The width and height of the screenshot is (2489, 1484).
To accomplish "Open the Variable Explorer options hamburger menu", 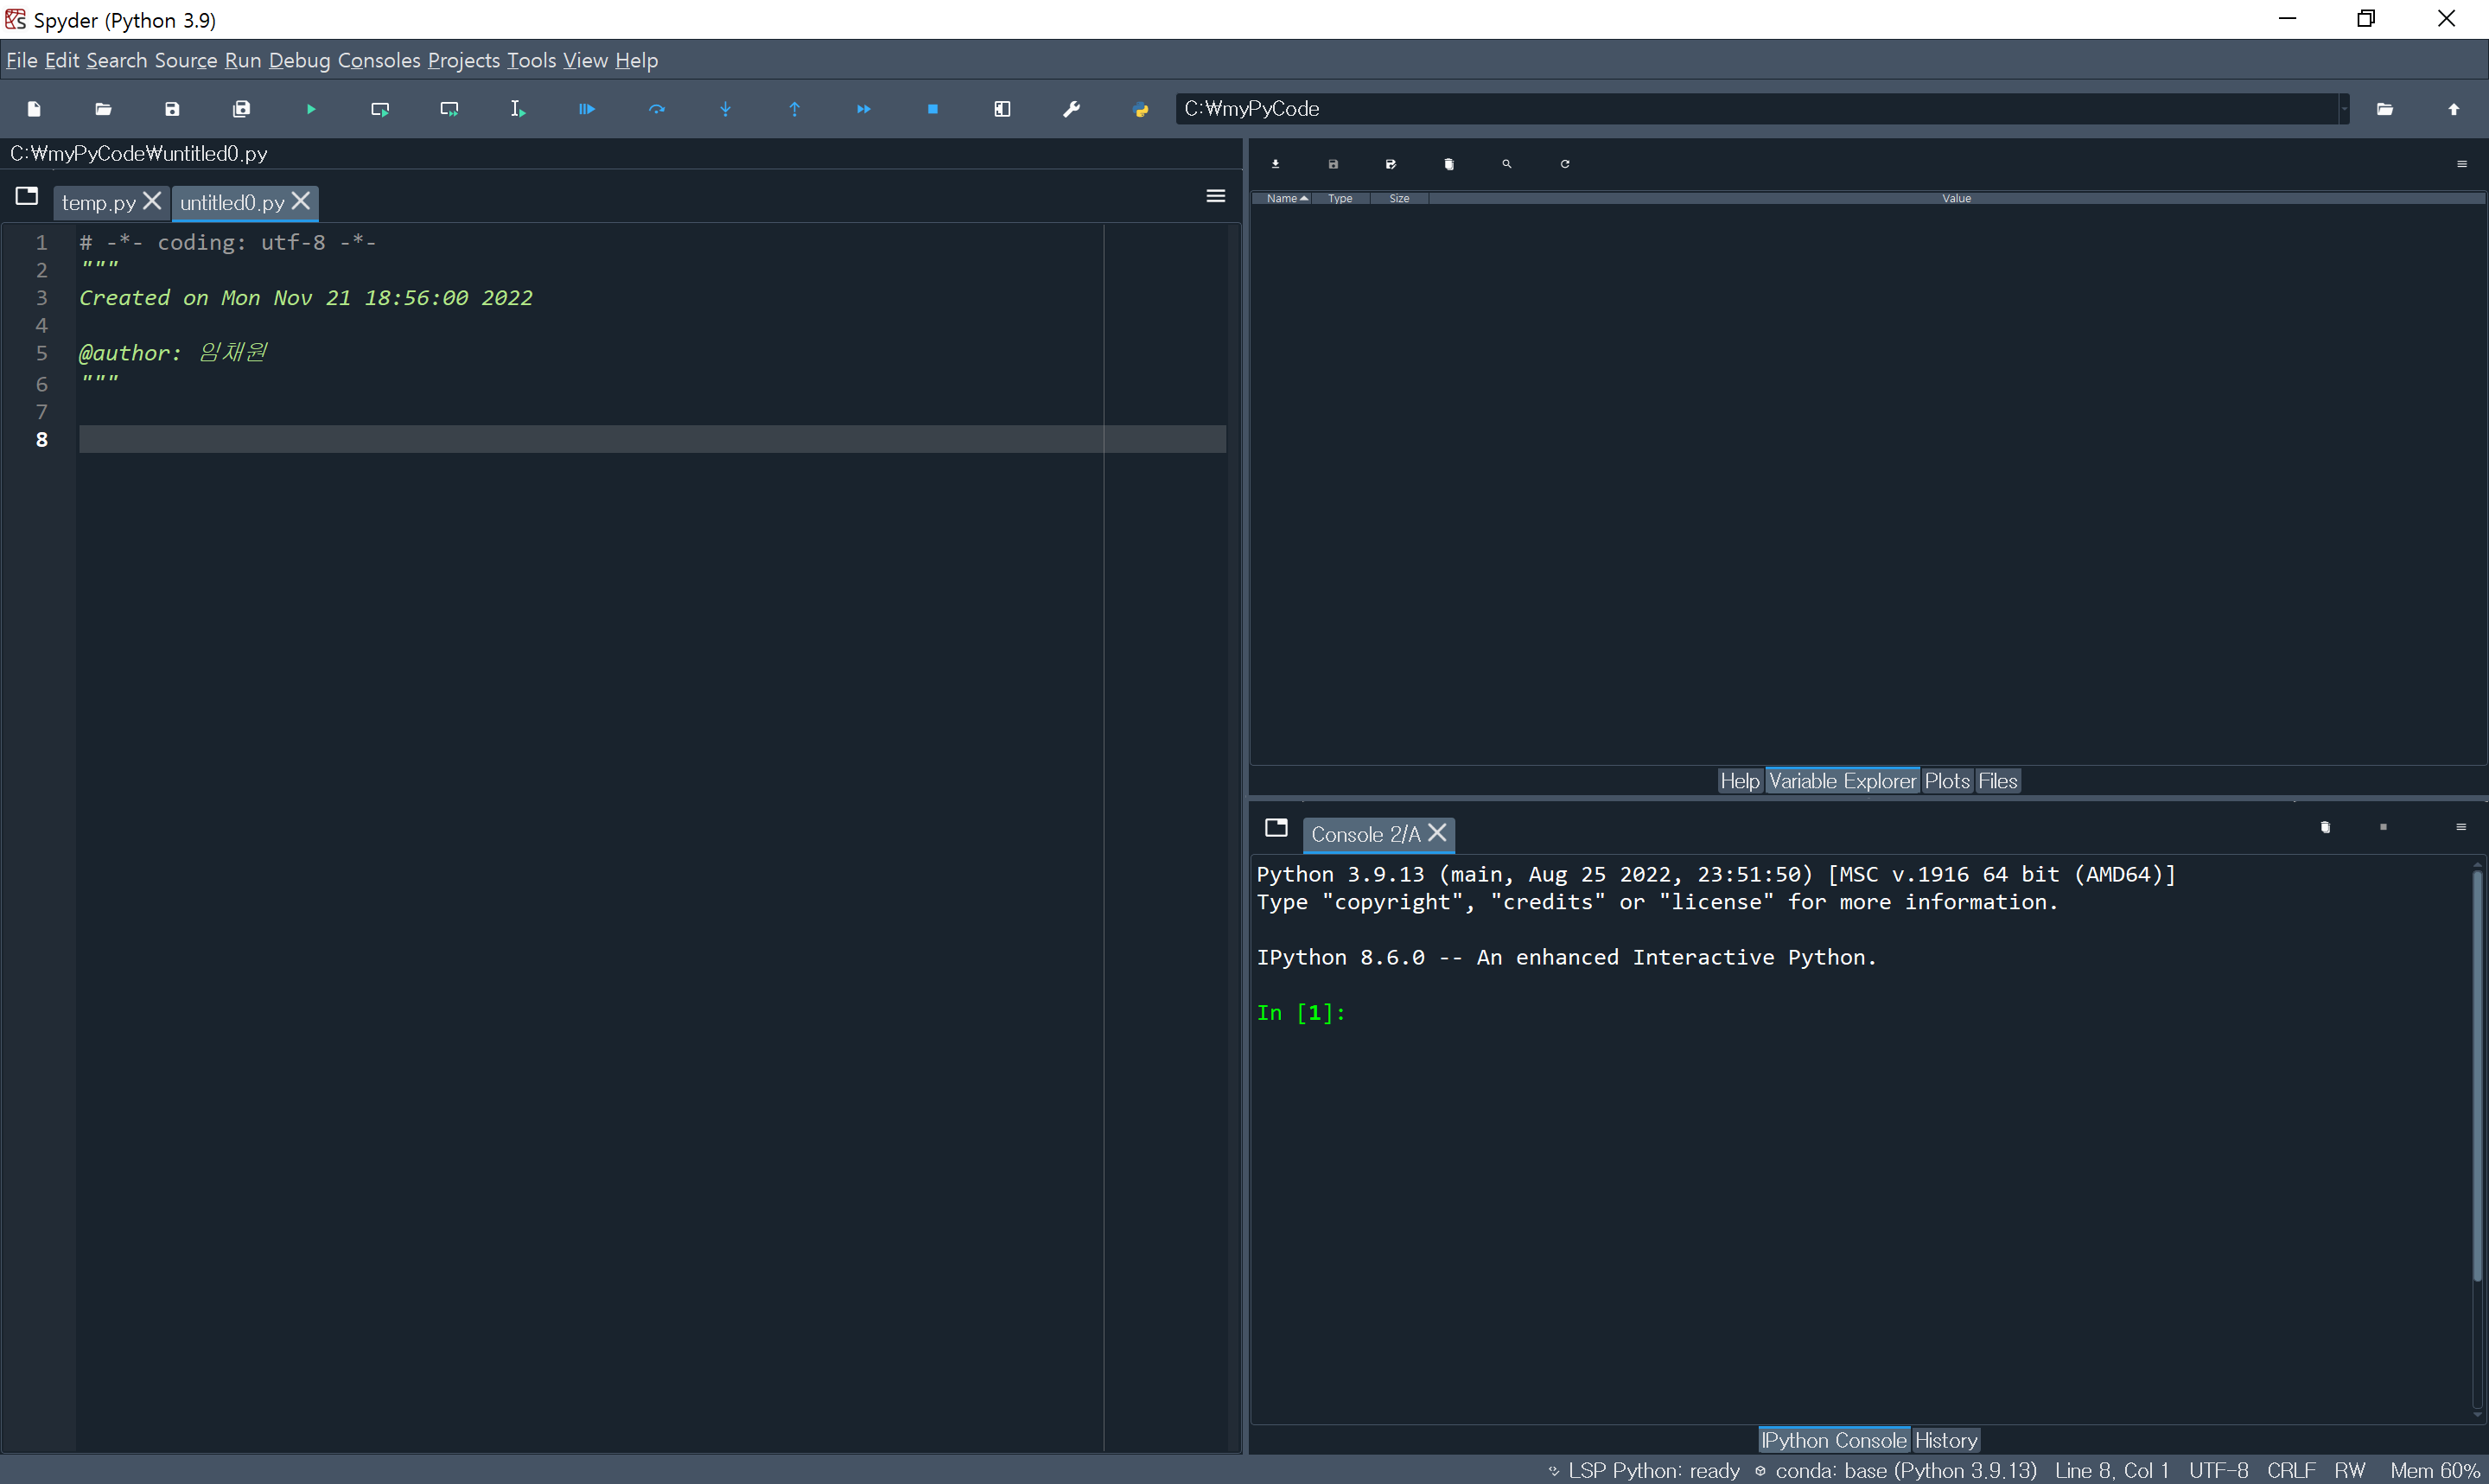I will [x=2462, y=164].
